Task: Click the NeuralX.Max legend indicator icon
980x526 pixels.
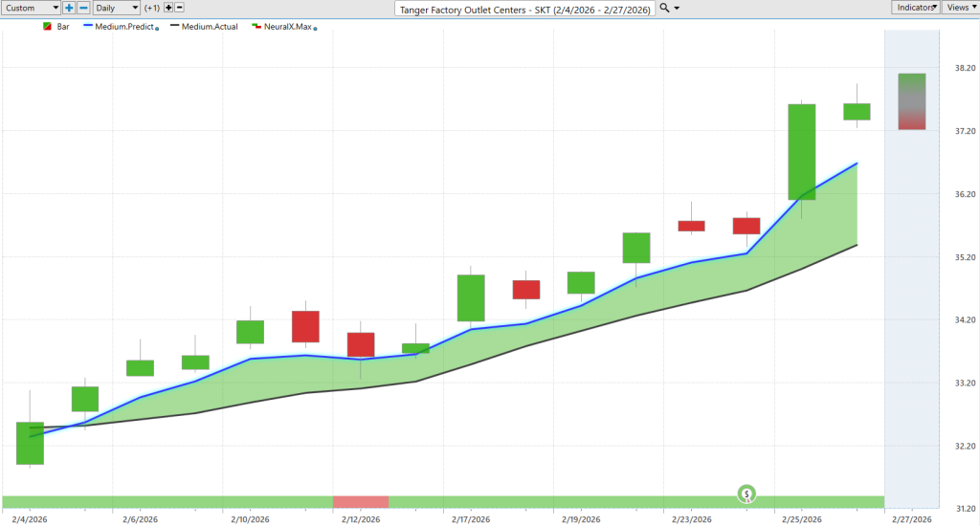Action: [x=256, y=27]
